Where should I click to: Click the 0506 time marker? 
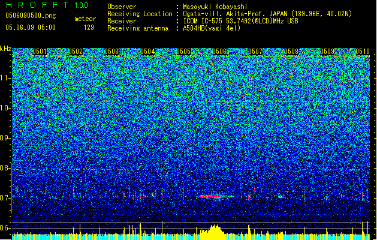point(219,52)
